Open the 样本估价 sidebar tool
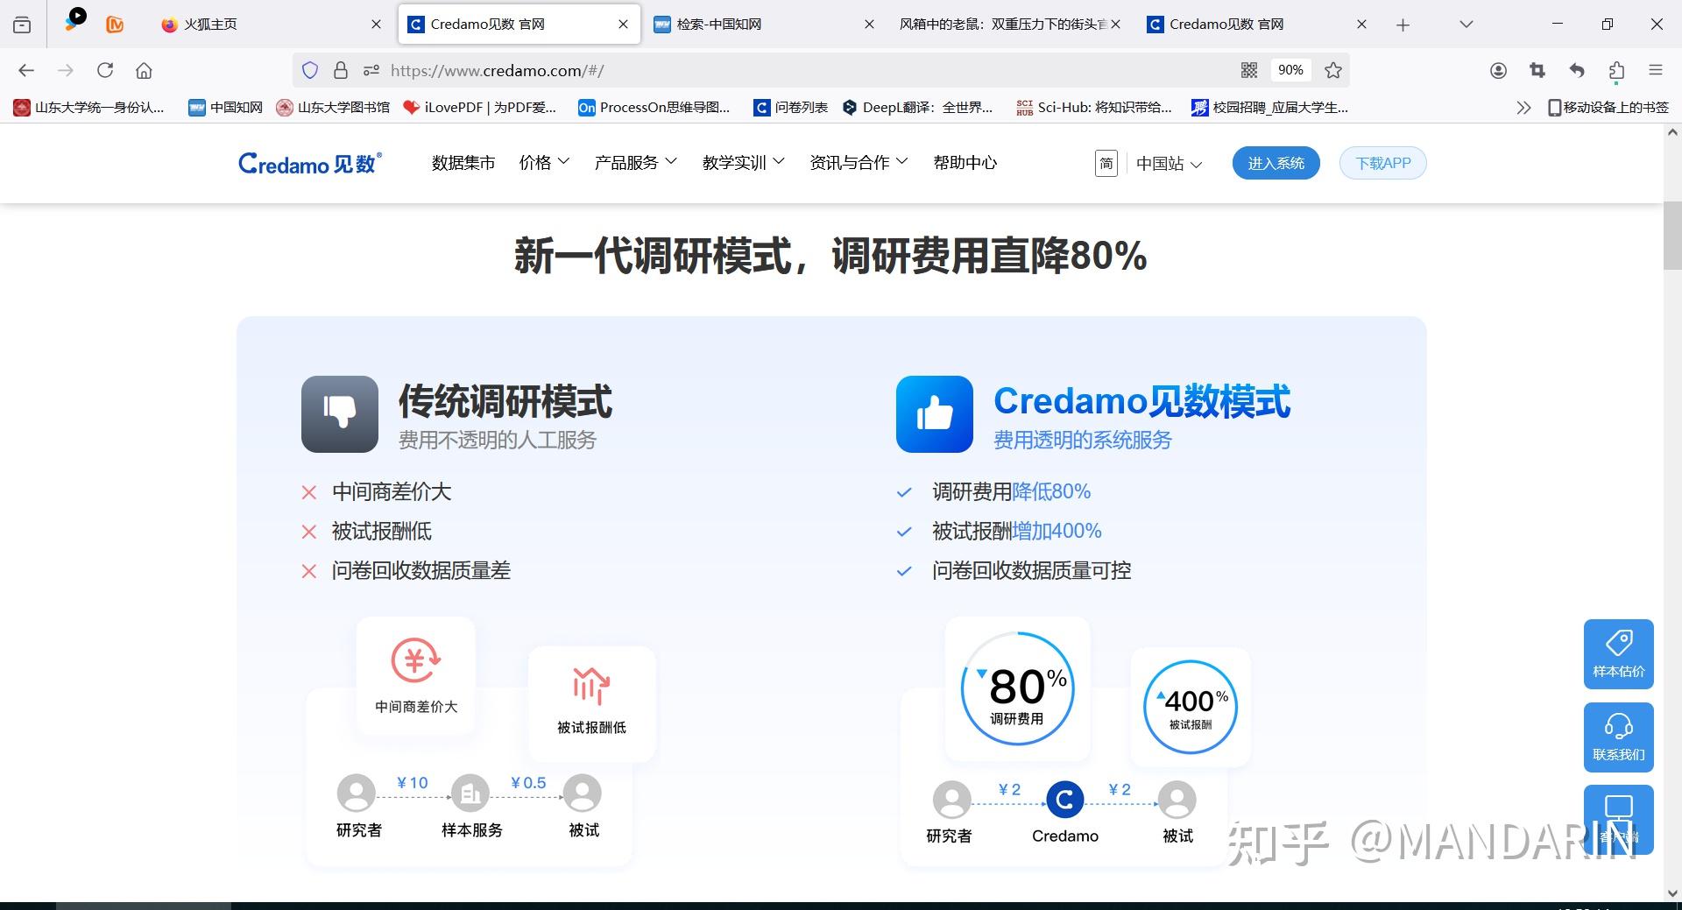 [x=1618, y=653]
